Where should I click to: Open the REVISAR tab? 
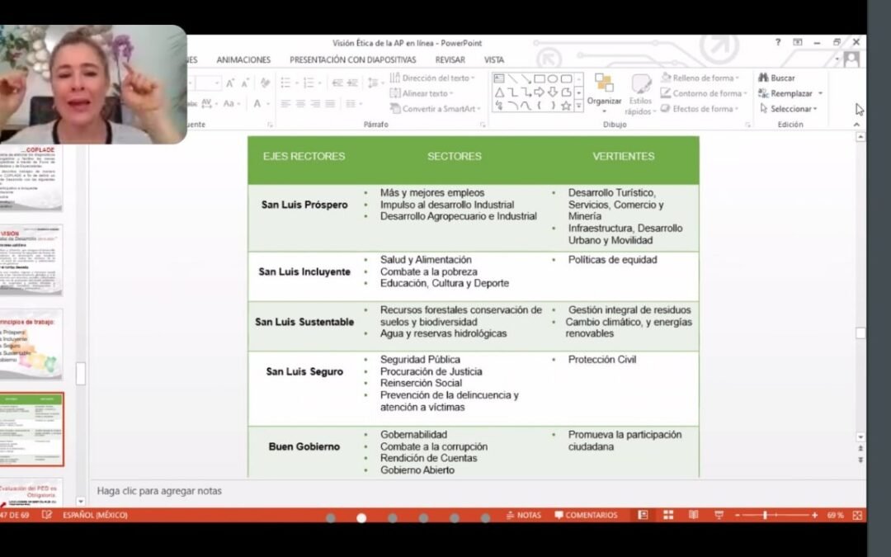(450, 59)
